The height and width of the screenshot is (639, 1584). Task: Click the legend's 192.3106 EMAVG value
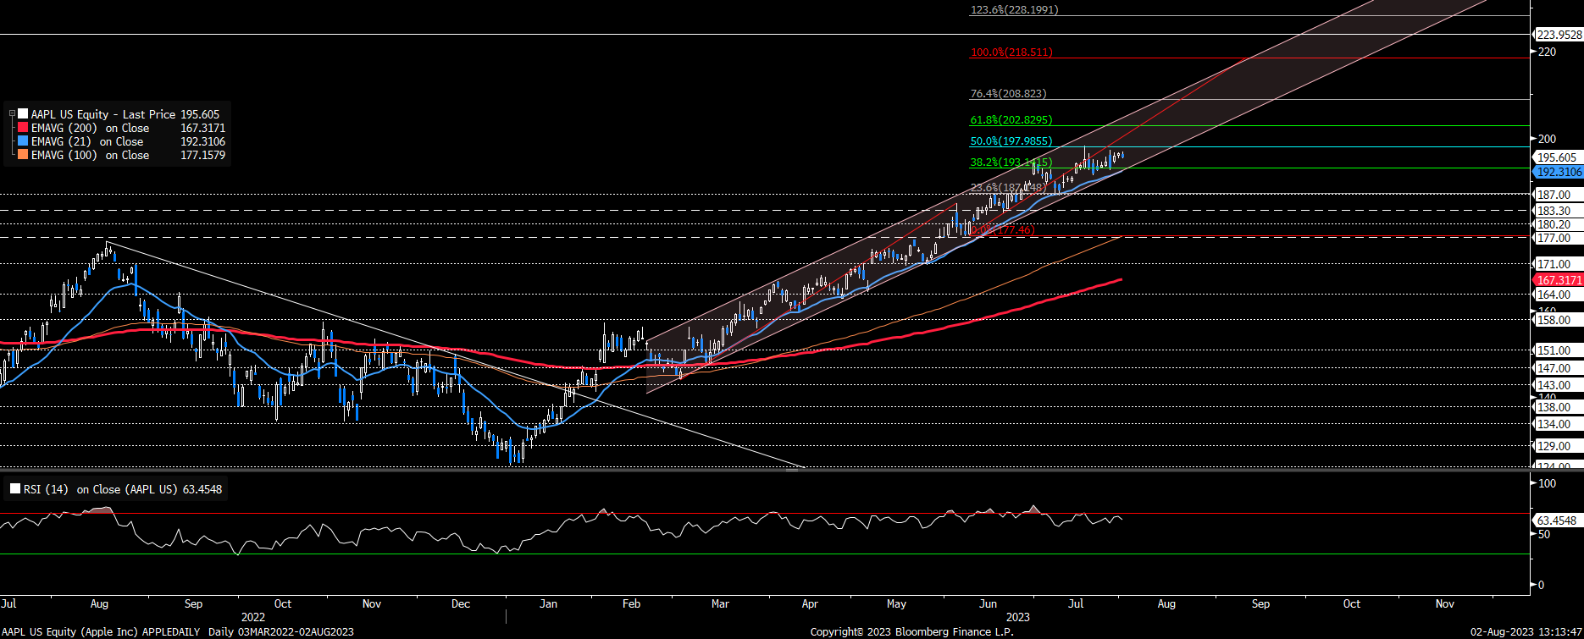click(x=203, y=141)
